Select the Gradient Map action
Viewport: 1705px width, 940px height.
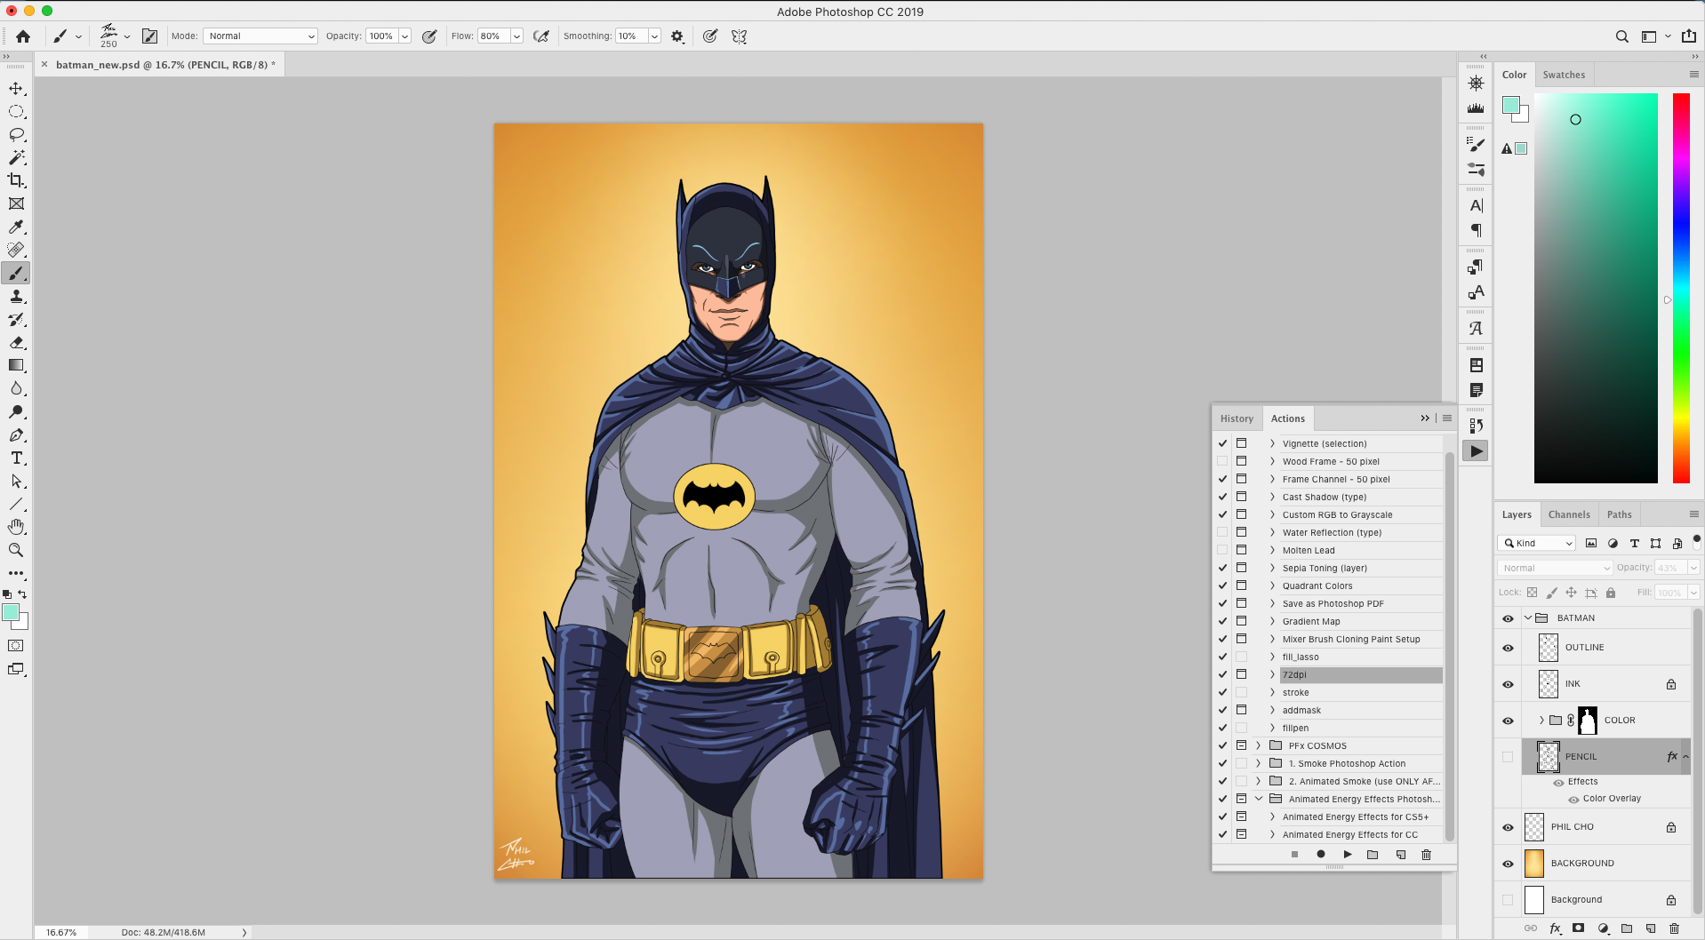(1310, 621)
